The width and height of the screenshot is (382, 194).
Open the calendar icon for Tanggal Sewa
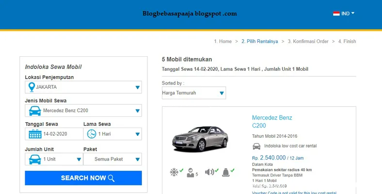(x=35, y=134)
